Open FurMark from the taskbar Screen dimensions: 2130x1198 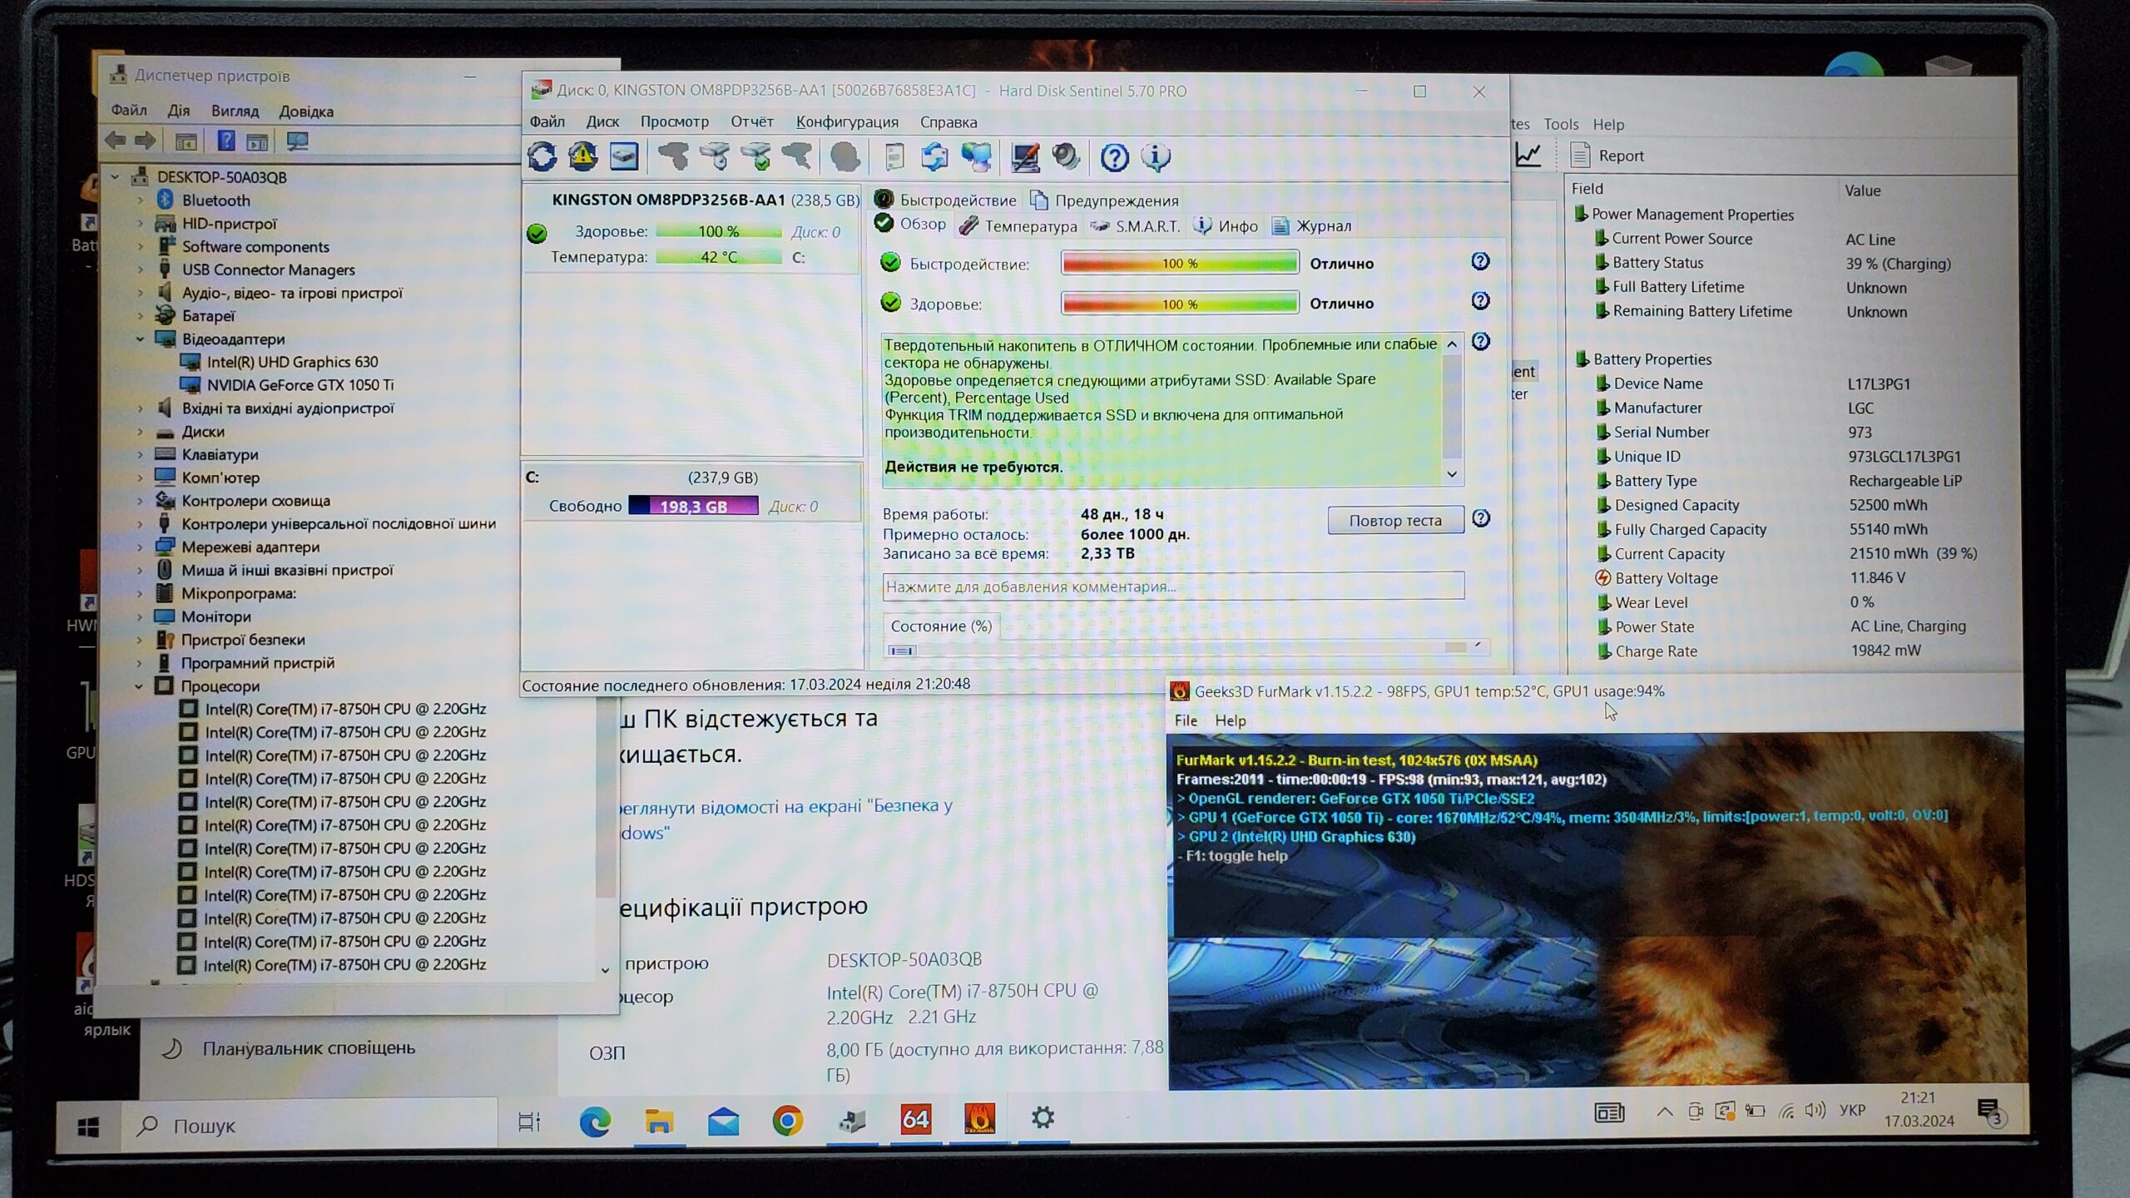979,1119
